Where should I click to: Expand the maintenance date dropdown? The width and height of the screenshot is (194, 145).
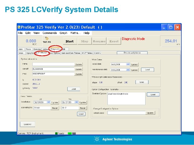(128, 70)
